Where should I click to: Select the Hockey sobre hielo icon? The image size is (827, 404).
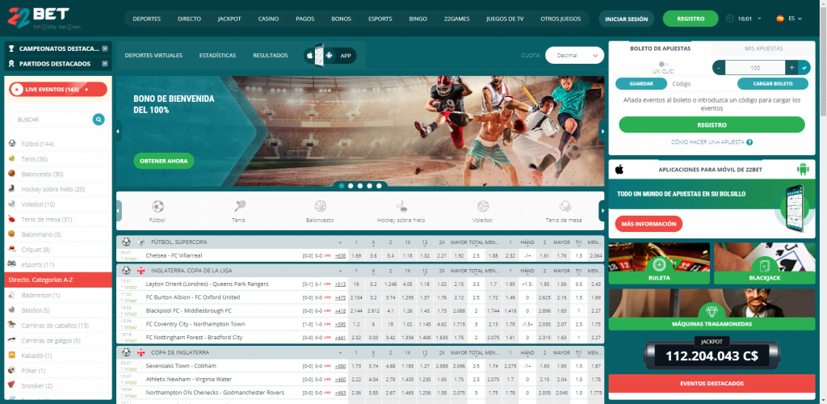401,206
